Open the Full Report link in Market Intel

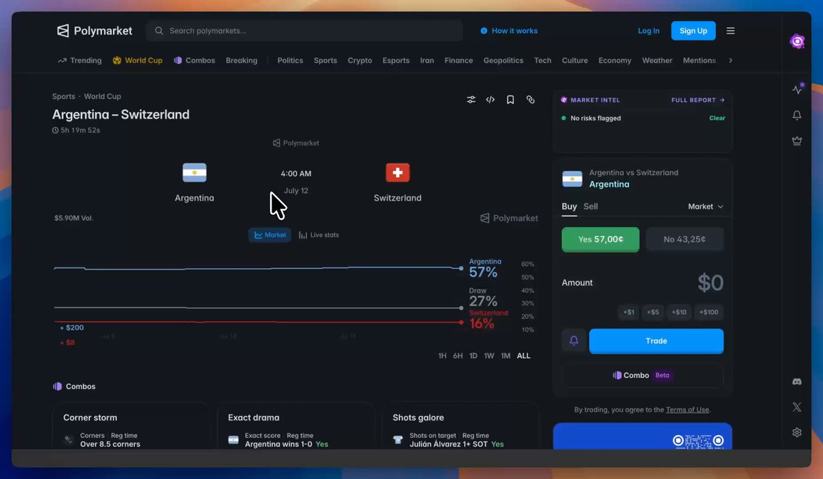[698, 100]
